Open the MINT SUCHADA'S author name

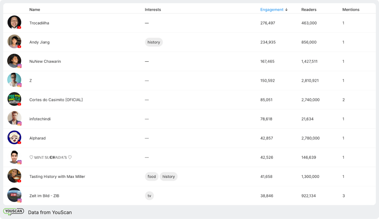pyautogui.click(x=50, y=157)
